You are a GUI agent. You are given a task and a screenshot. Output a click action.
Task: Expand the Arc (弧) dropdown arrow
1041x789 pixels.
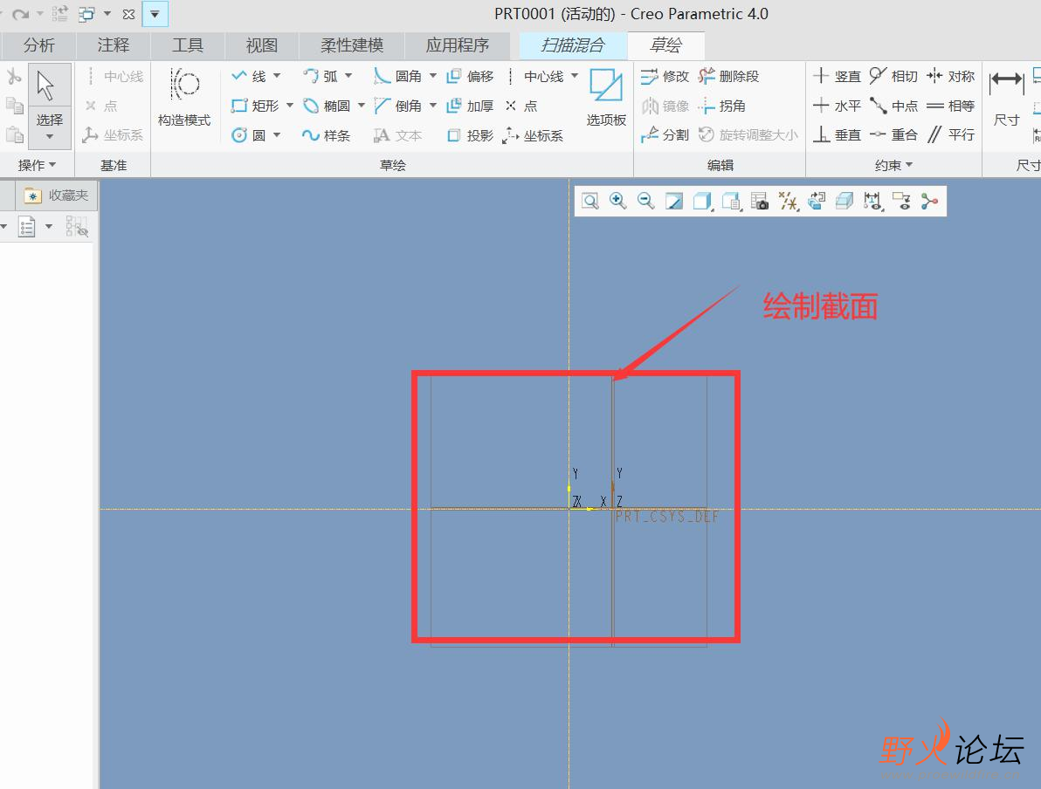pos(348,76)
